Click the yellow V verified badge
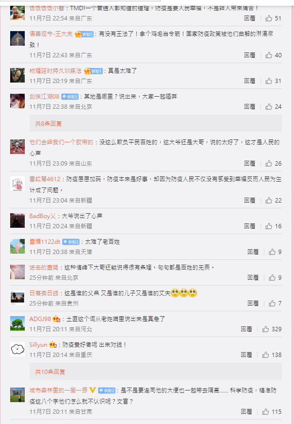294x424 pixels. point(93,390)
